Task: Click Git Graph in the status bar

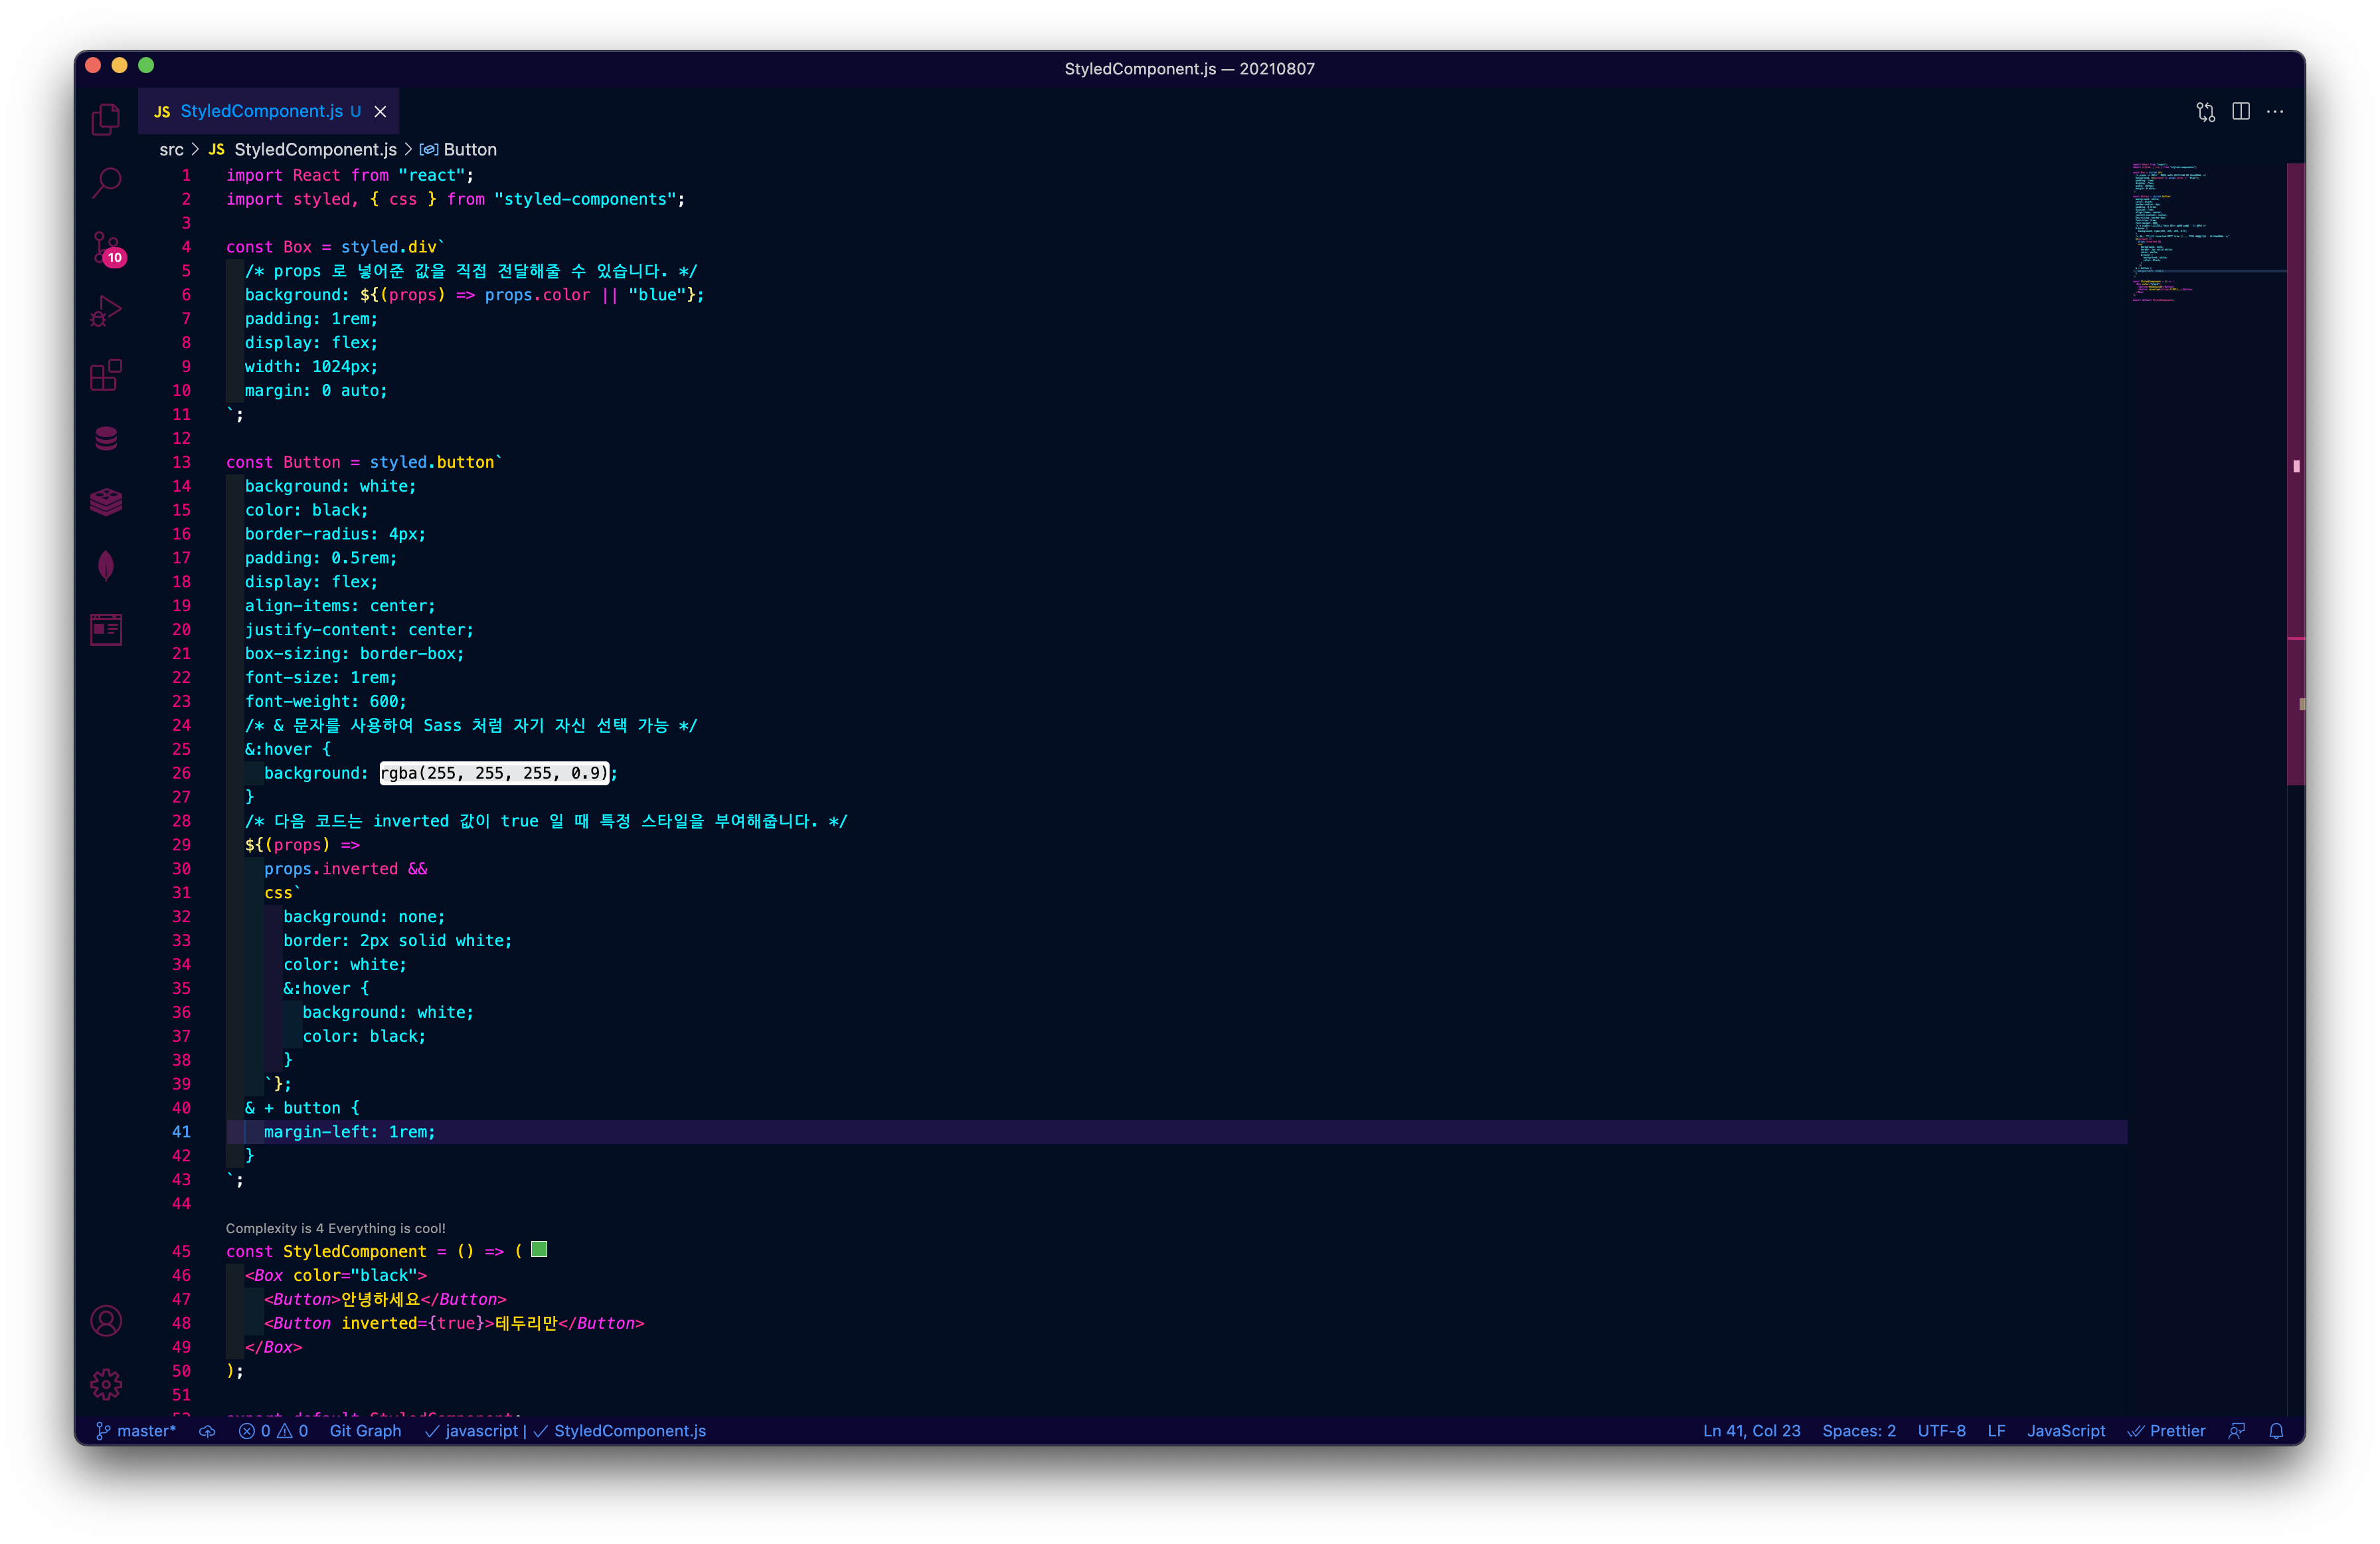Action: pos(365,1431)
